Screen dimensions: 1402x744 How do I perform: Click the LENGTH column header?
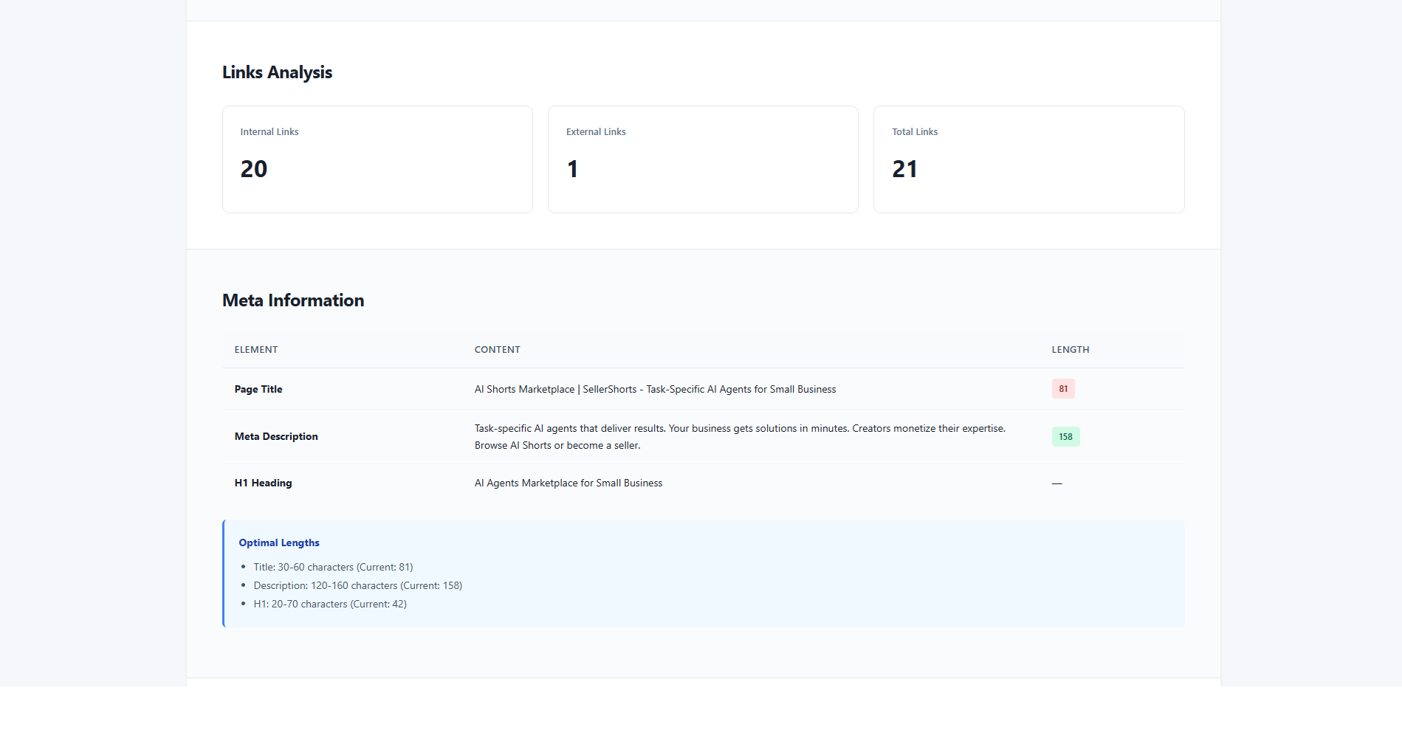point(1070,350)
